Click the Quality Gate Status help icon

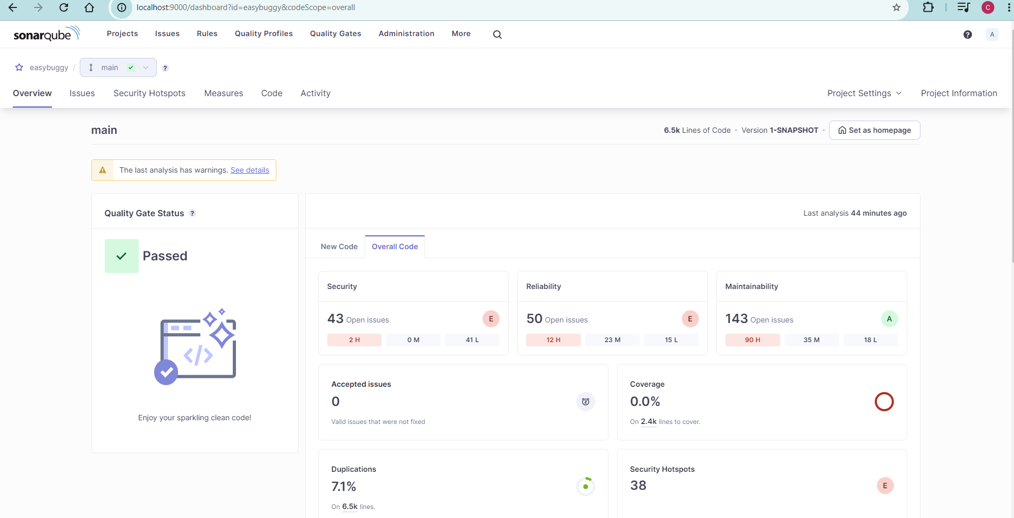[x=192, y=213]
